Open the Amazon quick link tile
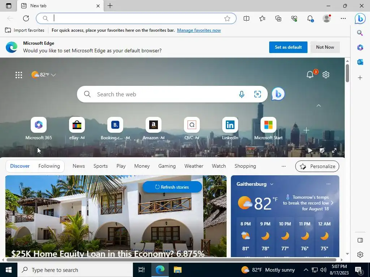The width and height of the screenshot is (370, 277). 153,128
